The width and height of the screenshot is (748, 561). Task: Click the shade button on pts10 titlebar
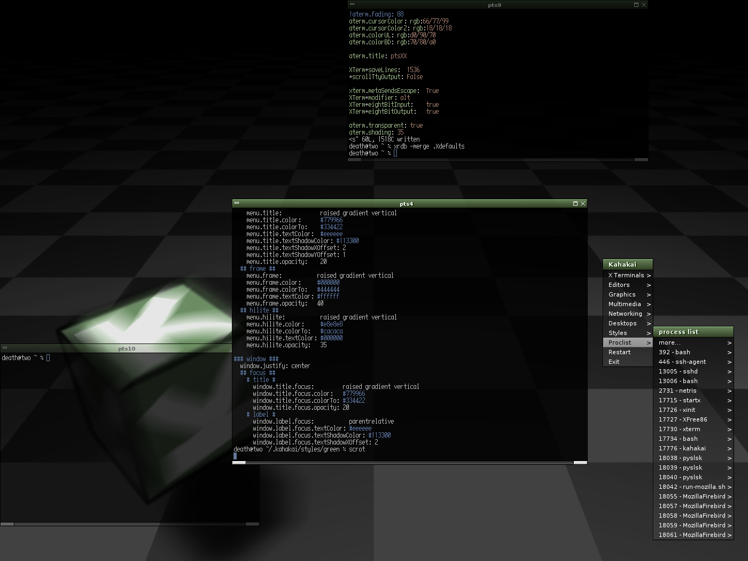(x=4, y=348)
